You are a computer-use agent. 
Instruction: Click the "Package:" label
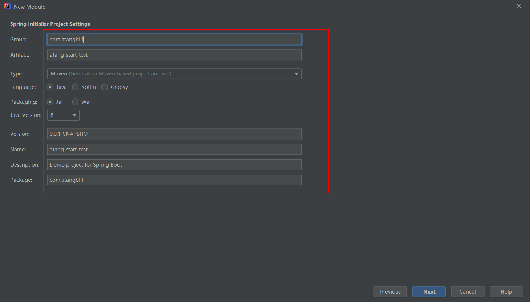click(21, 180)
